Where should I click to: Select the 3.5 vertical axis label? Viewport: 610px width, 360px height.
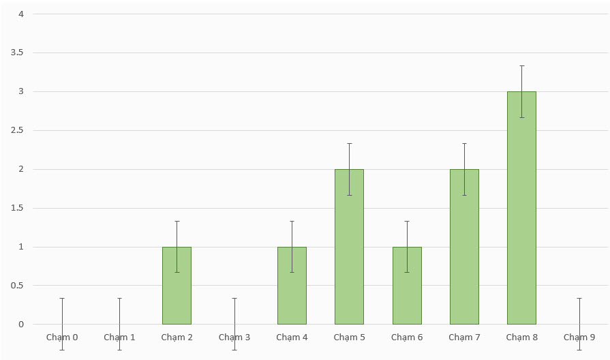[x=18, y=52]
